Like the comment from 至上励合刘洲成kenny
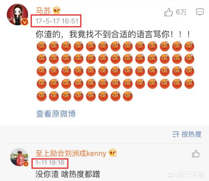The width and height of the screenshot is (209, 181). (196, 154)
